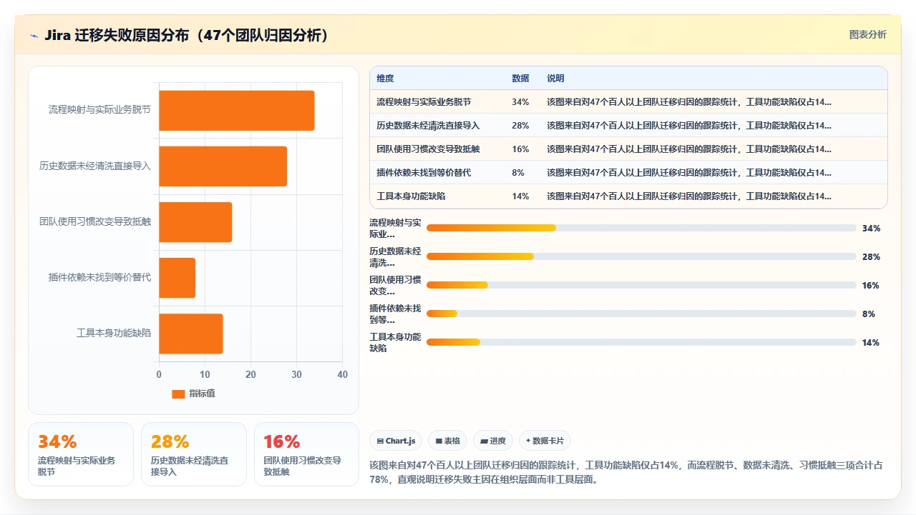Click the 图表分析 label in the header

click(x=867, y=34)
